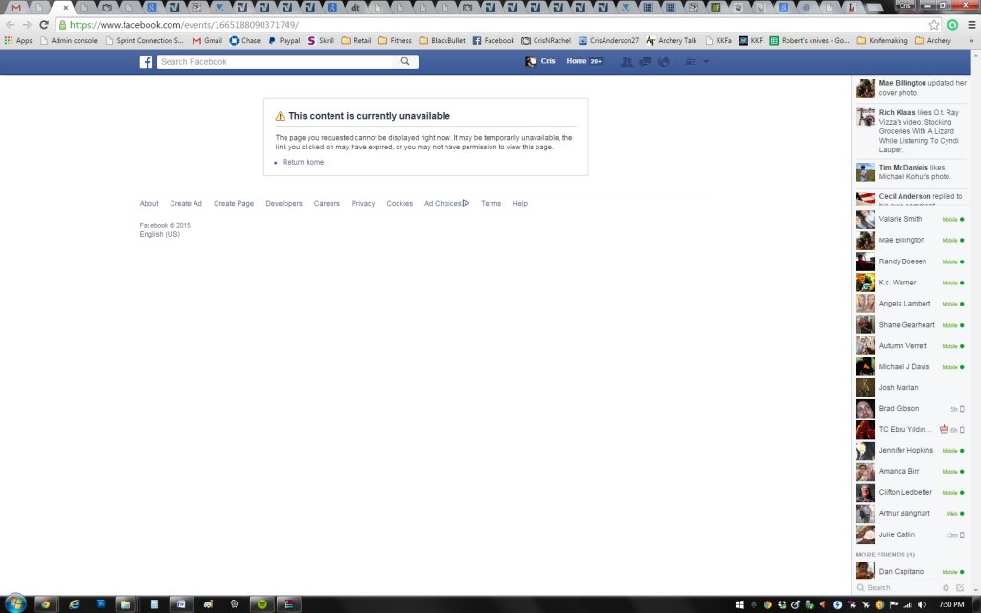Click volume icon in system tray
This screenshot has height=613, width=981.
coord(921,604)
